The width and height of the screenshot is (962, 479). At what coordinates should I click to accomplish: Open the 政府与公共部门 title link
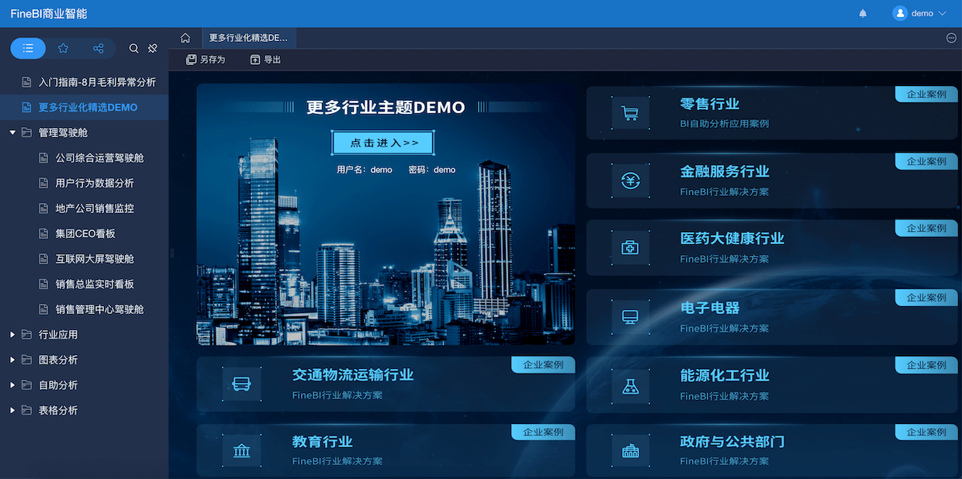732,442
